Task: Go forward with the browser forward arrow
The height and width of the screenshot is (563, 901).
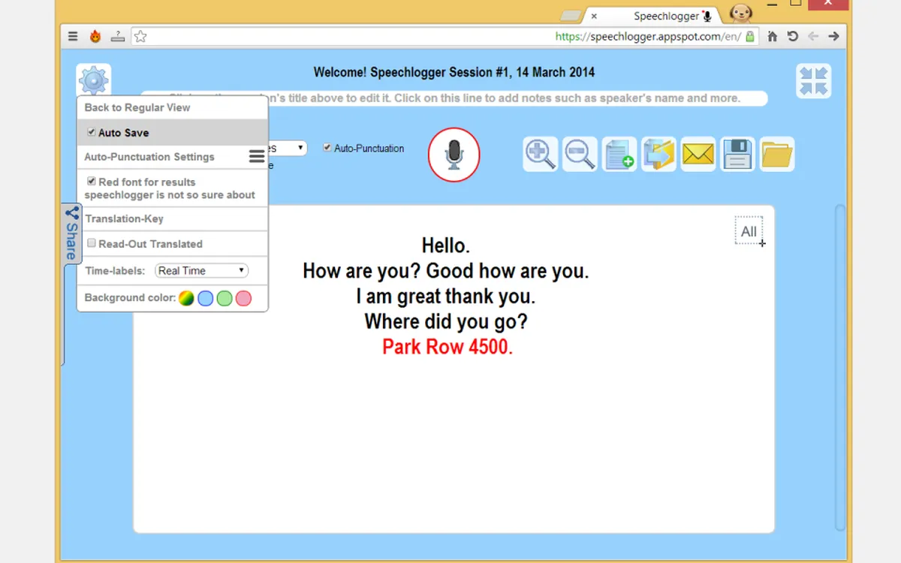Action: [x=833, y=36]
